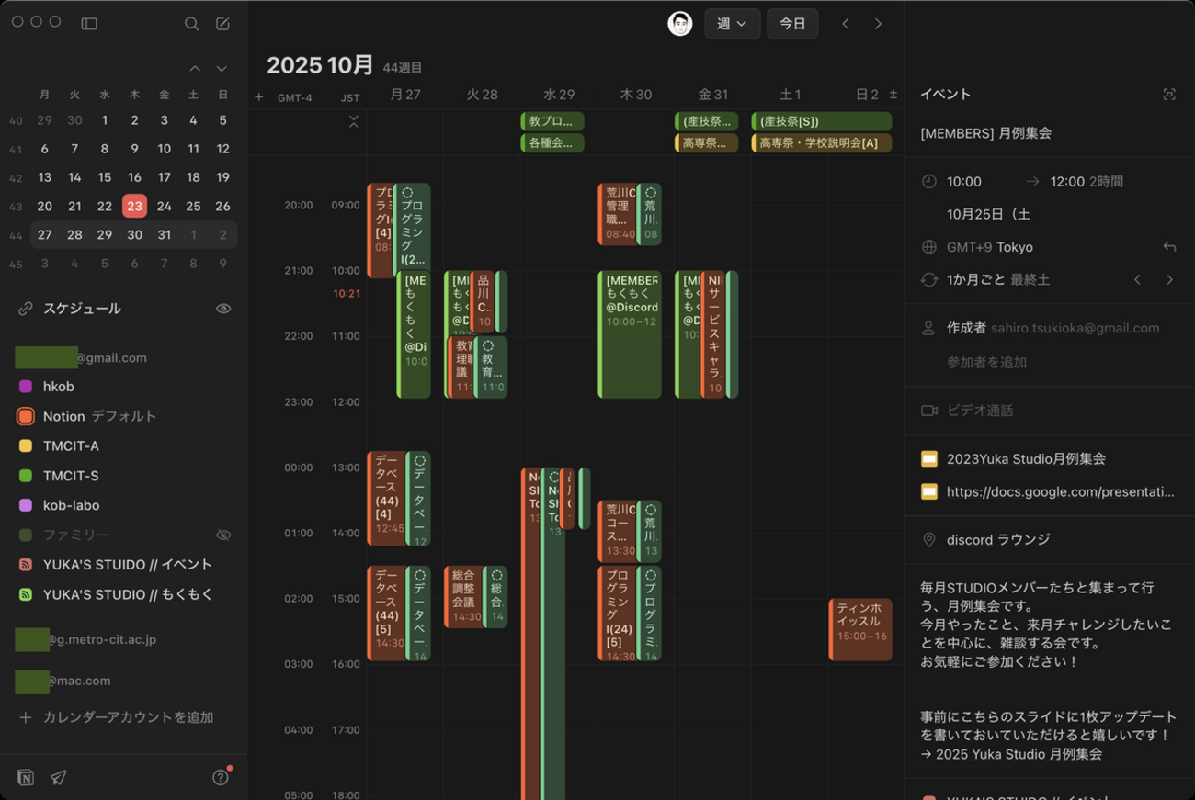This screenshot has height=800, width=1195.
Task: Click the link icon beside スケジュール
Action: coord(26,309)
